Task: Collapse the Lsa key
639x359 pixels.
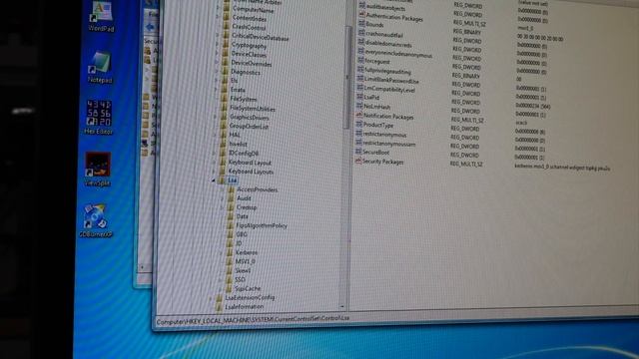Action: coord(214,179)
